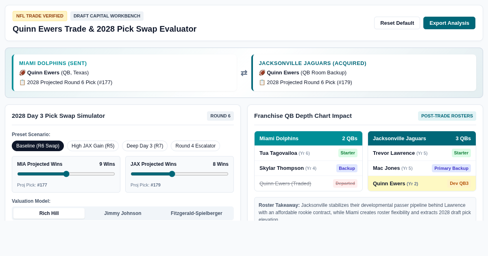The width and height of the screenshot is (488, 256).
Task: Activate Round 4 Escalator scenario
Action: pos(196,146)
